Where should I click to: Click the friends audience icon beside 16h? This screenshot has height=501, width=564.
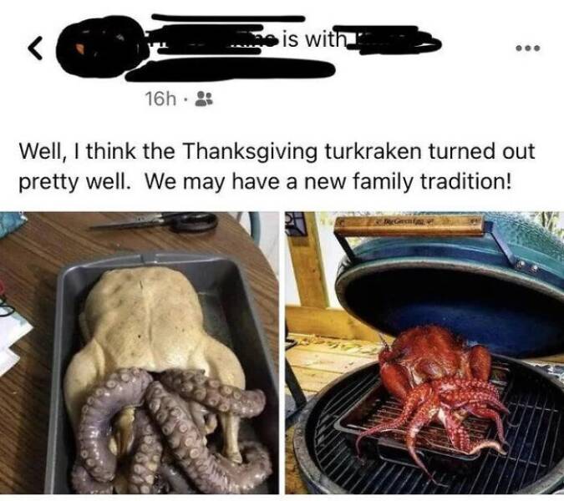[x=204, y=99]
